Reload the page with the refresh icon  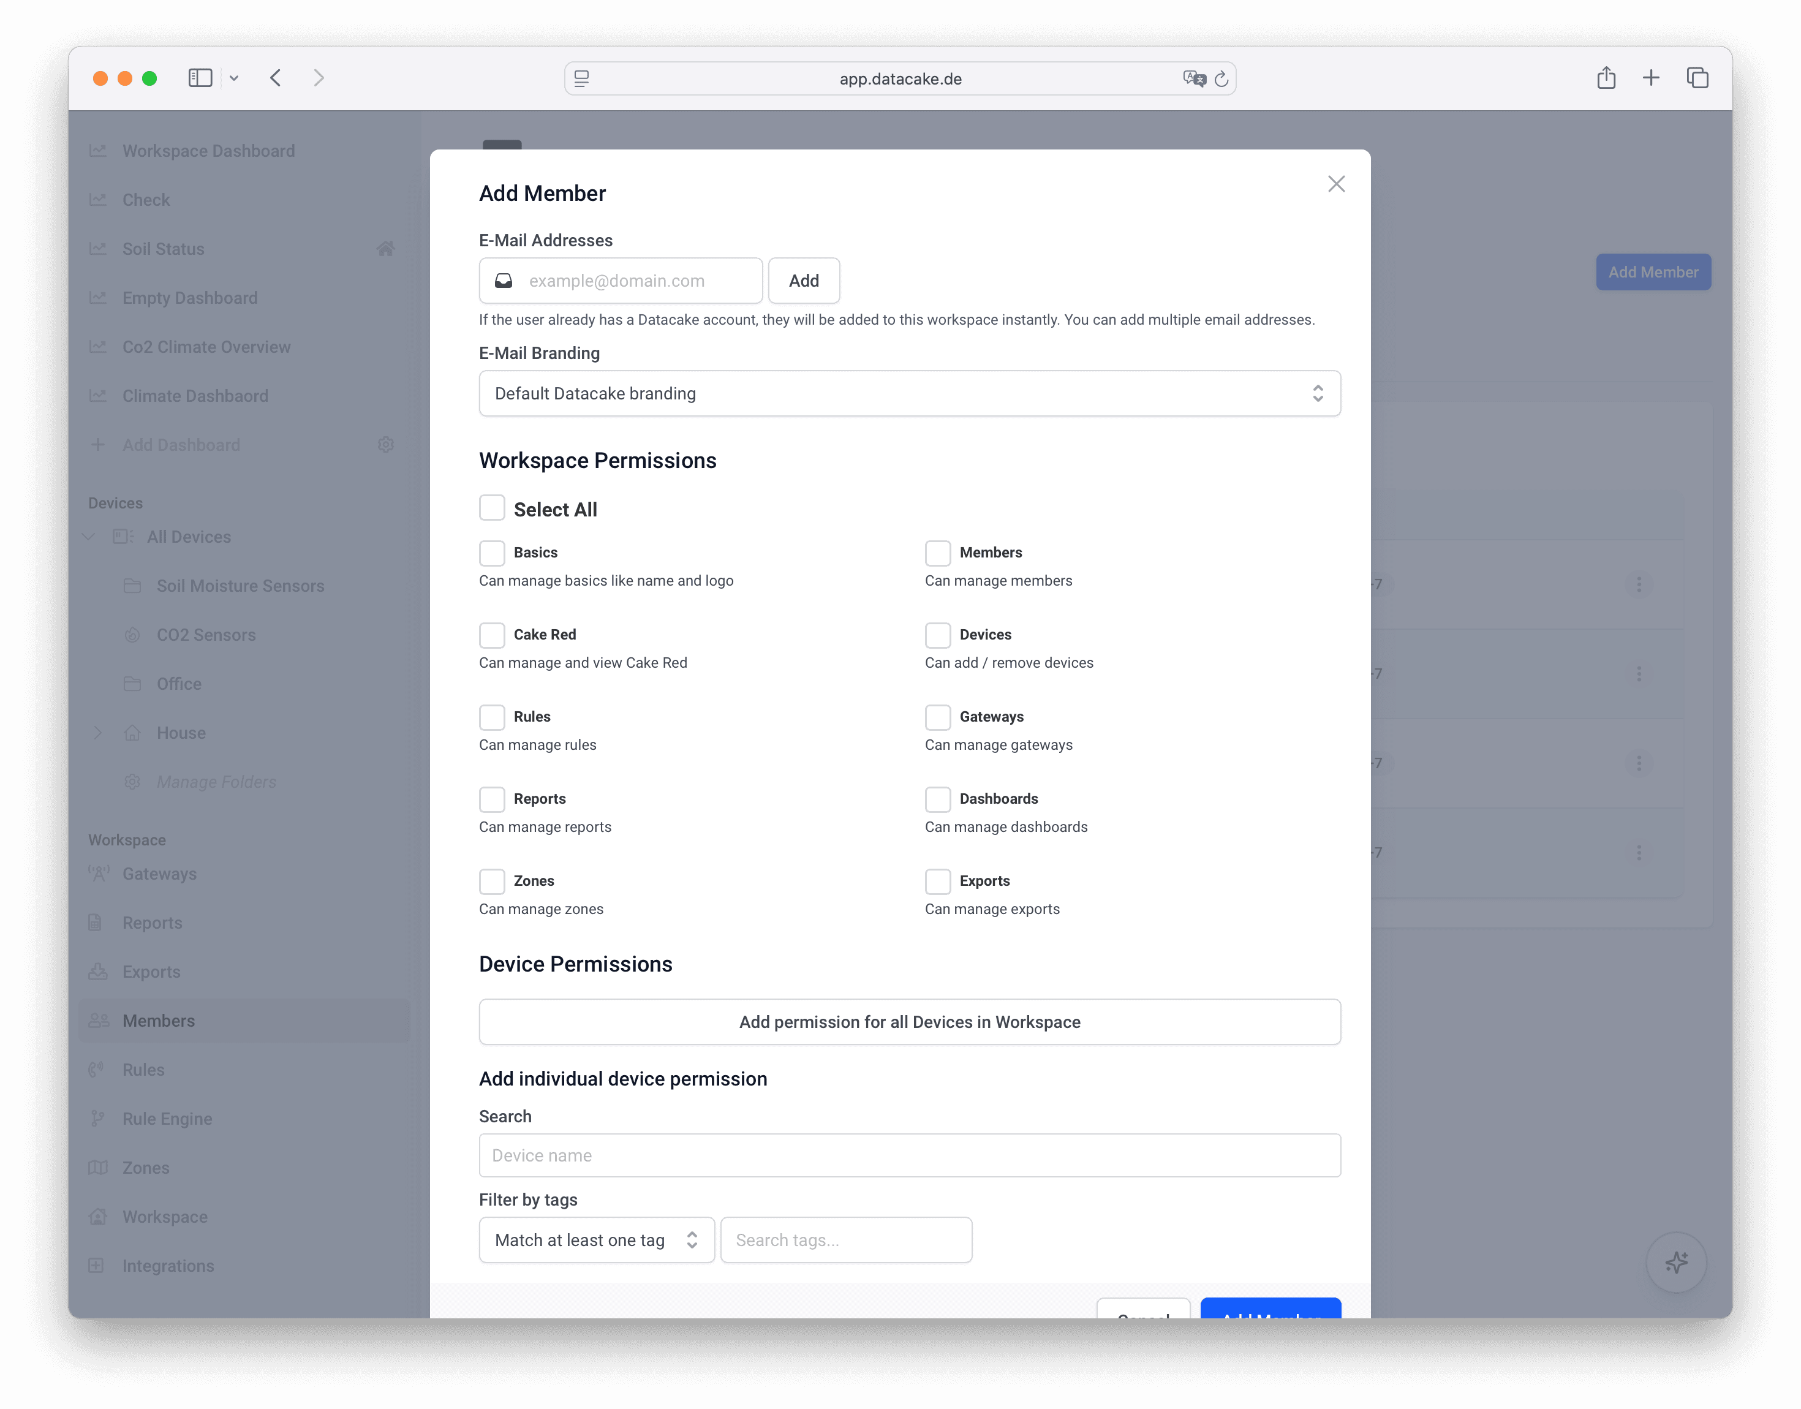point(1221,79)
